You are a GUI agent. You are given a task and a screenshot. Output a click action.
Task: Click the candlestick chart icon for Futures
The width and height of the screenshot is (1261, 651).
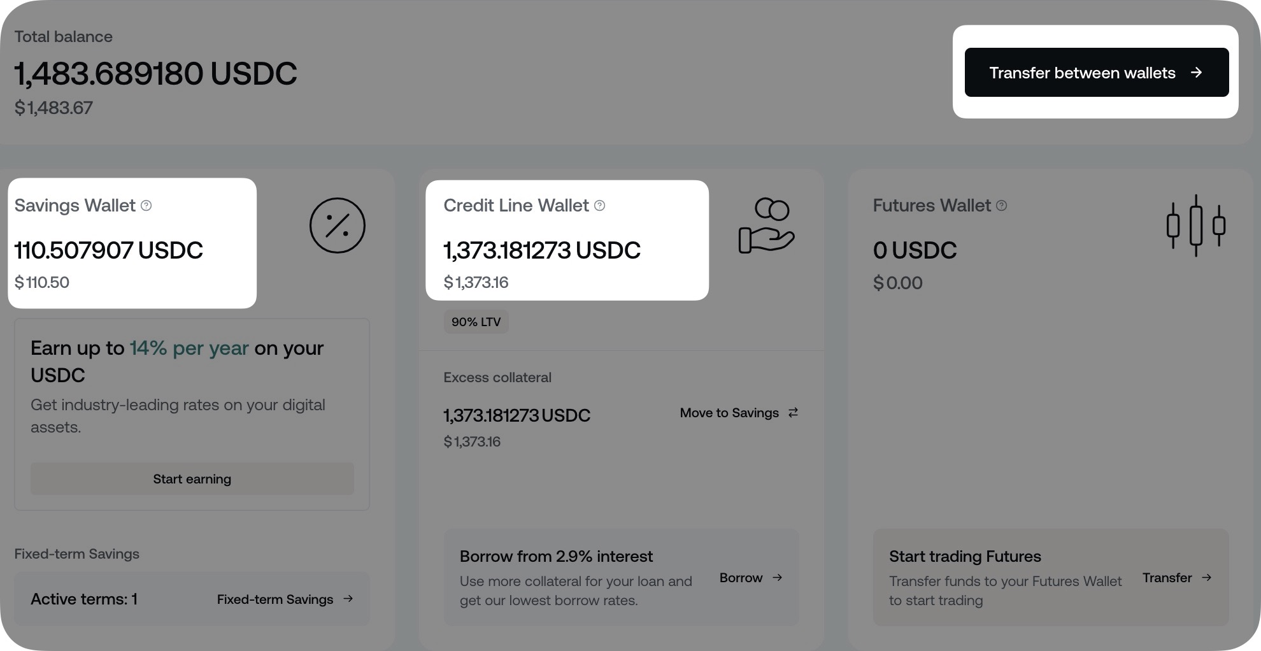pos(1195,225)
